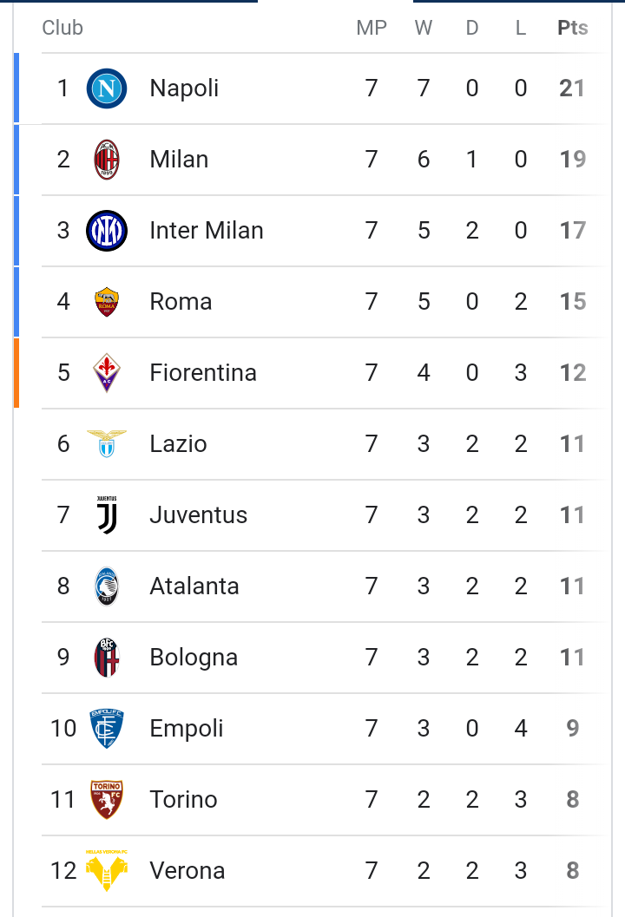Open the Napoli team name link
Screen dimensions: 625x917
[184, 88]
